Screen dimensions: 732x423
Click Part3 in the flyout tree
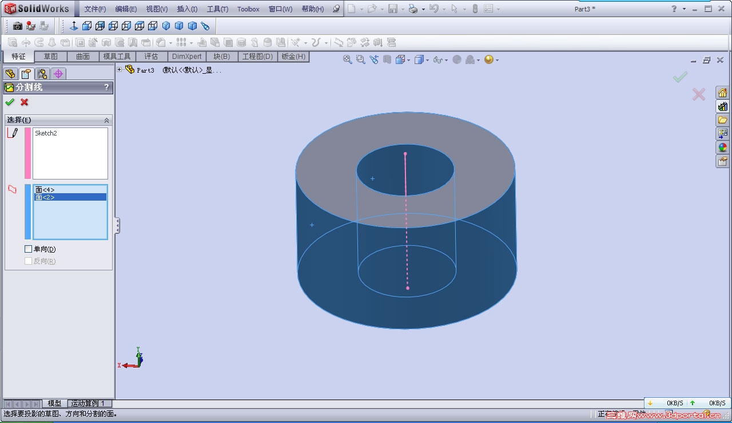pyautogui.click(x=145, y=70)
